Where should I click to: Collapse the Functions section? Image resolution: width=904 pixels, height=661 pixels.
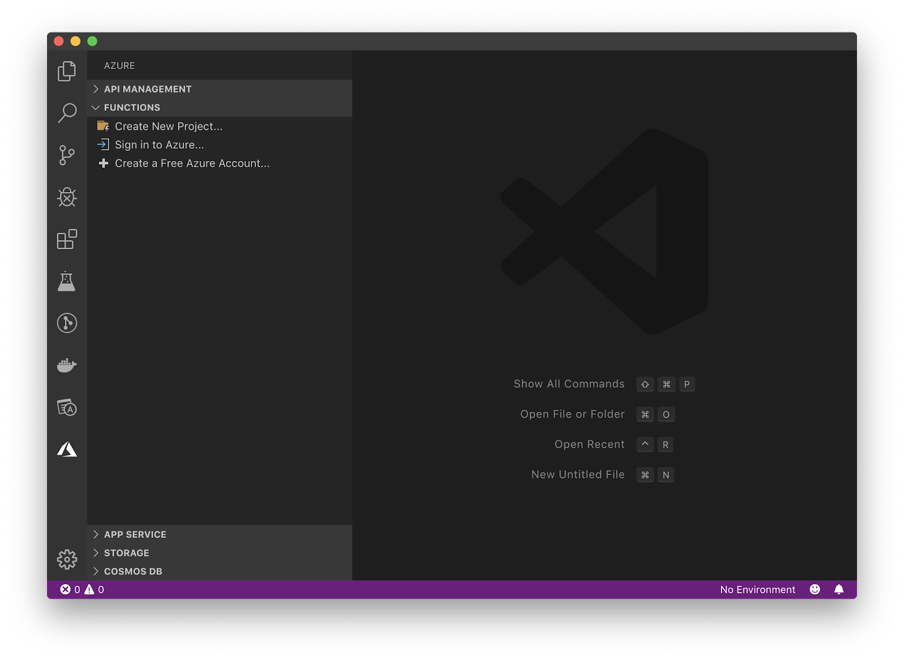point(132,107)
